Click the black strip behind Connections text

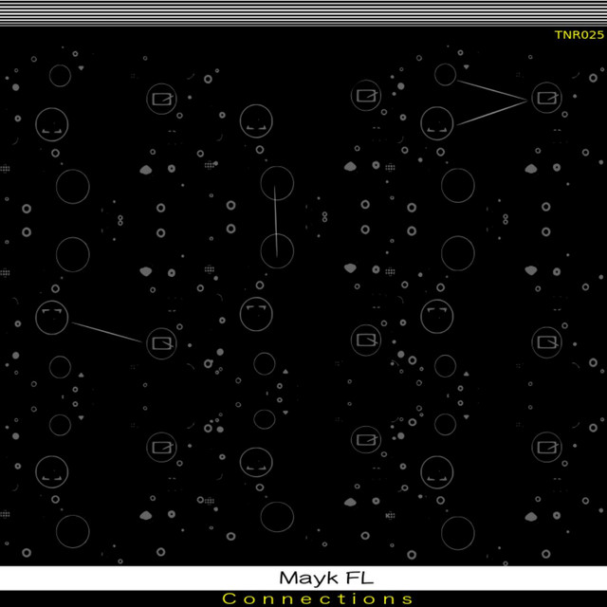pyautogui.click(x=95, y=598)
